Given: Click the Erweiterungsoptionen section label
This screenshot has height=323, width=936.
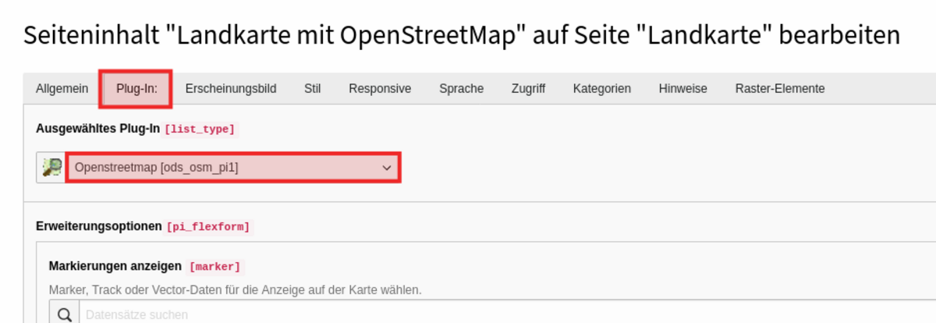Looking at the screenshot, I should pyautogui.click(x=99, y=227).
